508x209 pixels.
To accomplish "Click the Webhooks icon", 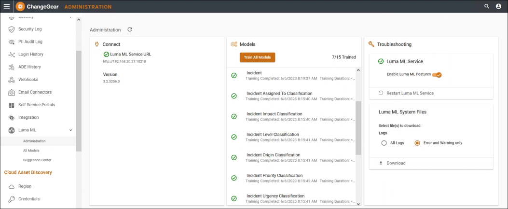I will click(12, 80).
